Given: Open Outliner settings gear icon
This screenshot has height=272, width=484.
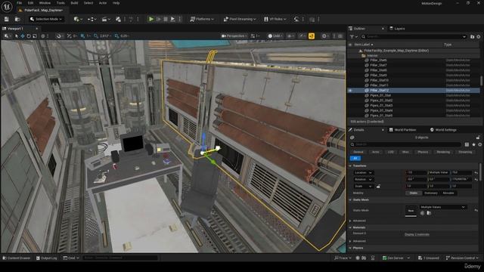Looking at the screenshot, I should (x=479, y=37).
